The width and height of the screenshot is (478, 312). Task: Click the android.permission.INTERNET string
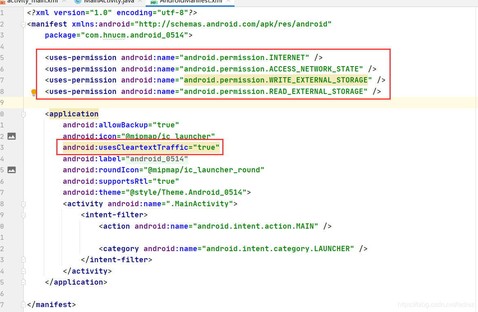[x=244, y=58]
